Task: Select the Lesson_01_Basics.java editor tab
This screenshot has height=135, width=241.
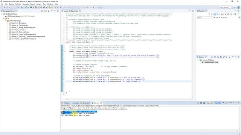Action: [x=71, y=11]
